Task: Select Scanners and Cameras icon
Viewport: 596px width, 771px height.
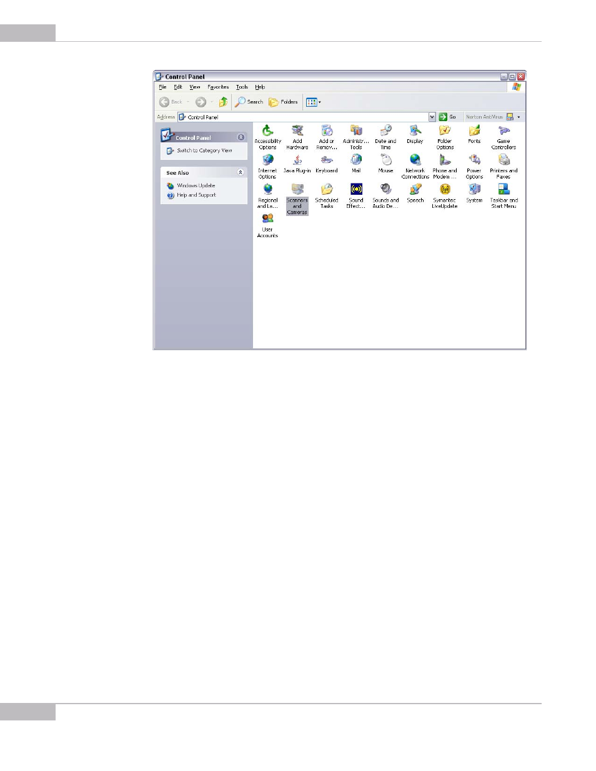Action: (297, 199)
